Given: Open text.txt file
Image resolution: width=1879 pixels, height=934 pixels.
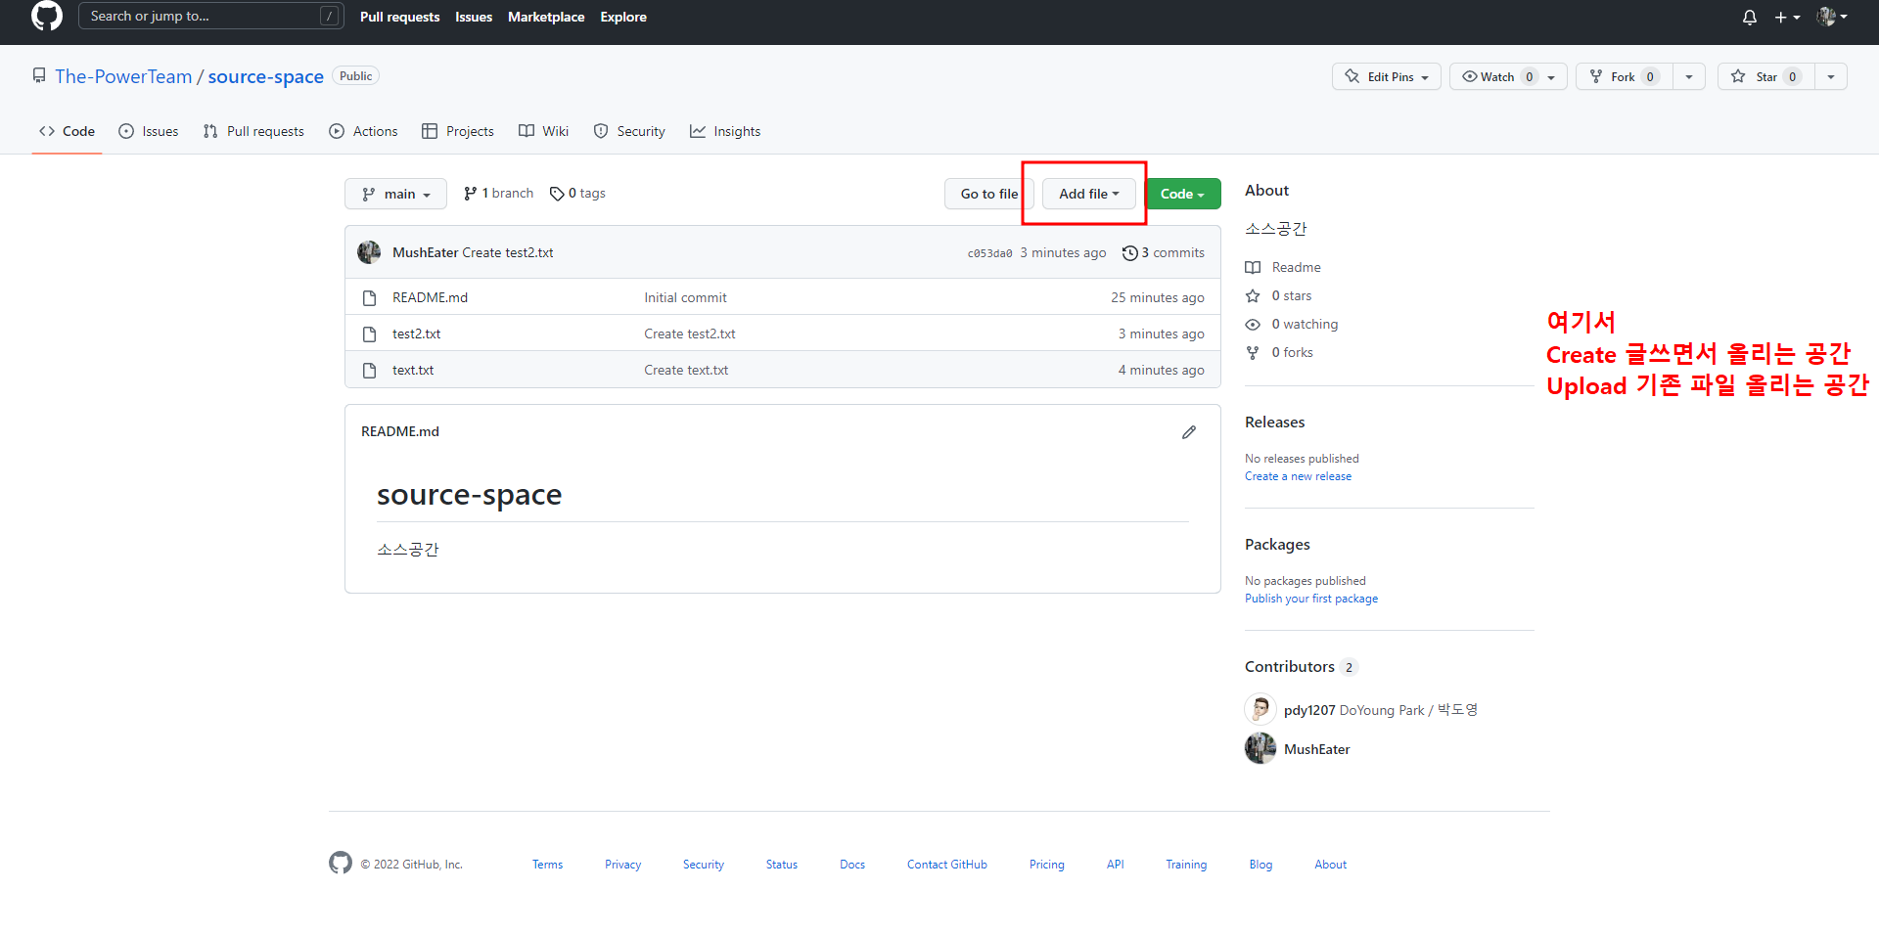Looking at the screenshot, I should click(413, 370).
